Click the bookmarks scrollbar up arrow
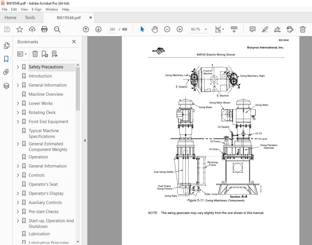 pyautogui.click(x=78, y=65)
